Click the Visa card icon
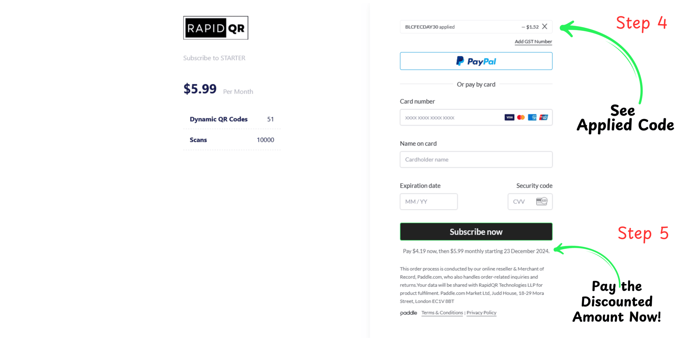683x341 pixels. click(509, 118)
